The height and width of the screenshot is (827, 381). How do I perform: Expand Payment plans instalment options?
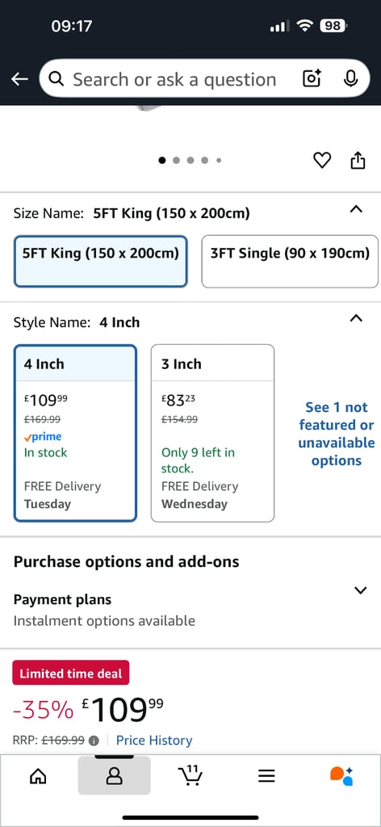click(190, 611)
